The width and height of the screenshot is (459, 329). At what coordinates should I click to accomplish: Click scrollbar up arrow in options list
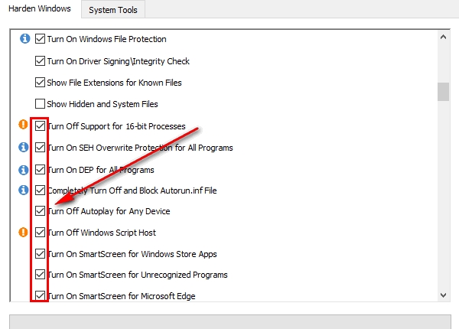tap(443, 37)
